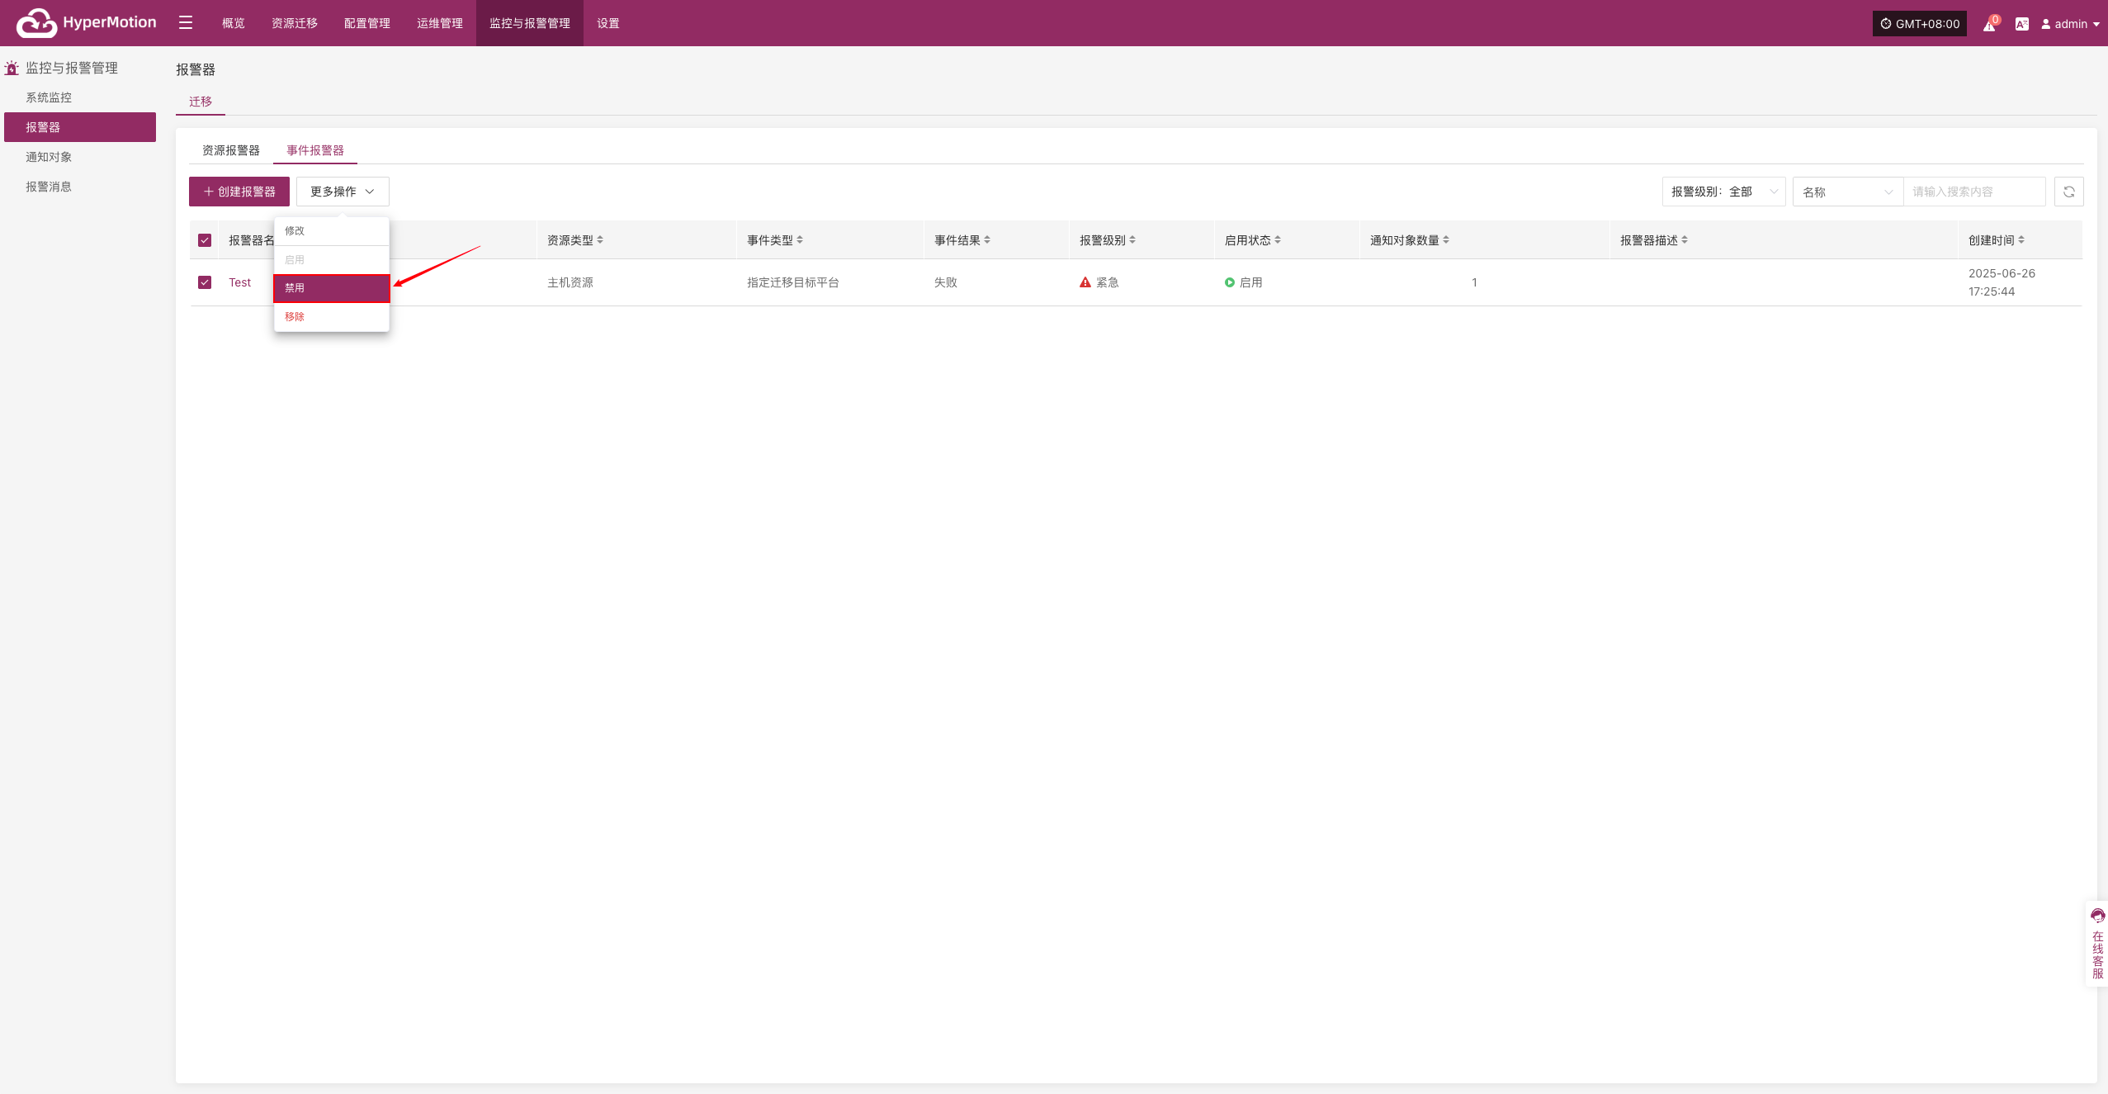Image resolution: width=2108 pixels, height=1094 pixels.
Task: Click the green enabled status icon
Action: click(x=1230, y=282)
